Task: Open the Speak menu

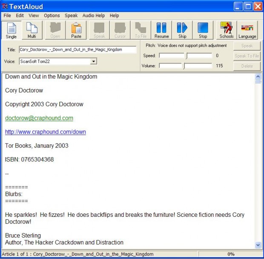Action: click(x=71, y=15)
